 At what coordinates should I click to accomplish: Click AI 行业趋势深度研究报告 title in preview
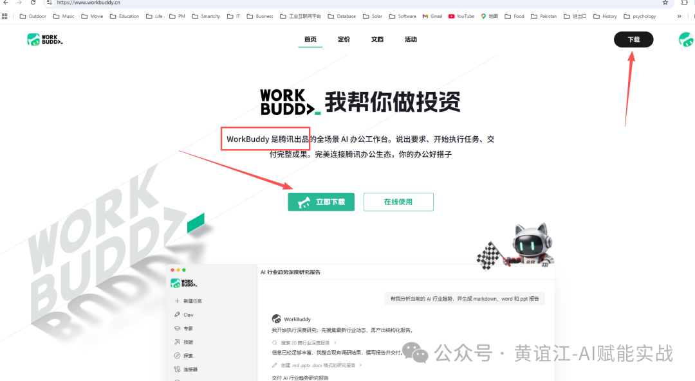point(290,272)
